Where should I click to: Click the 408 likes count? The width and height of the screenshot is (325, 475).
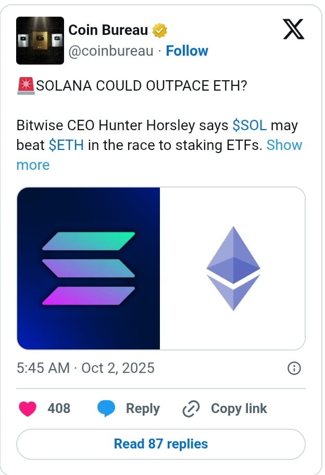click(x=60, y=409)
